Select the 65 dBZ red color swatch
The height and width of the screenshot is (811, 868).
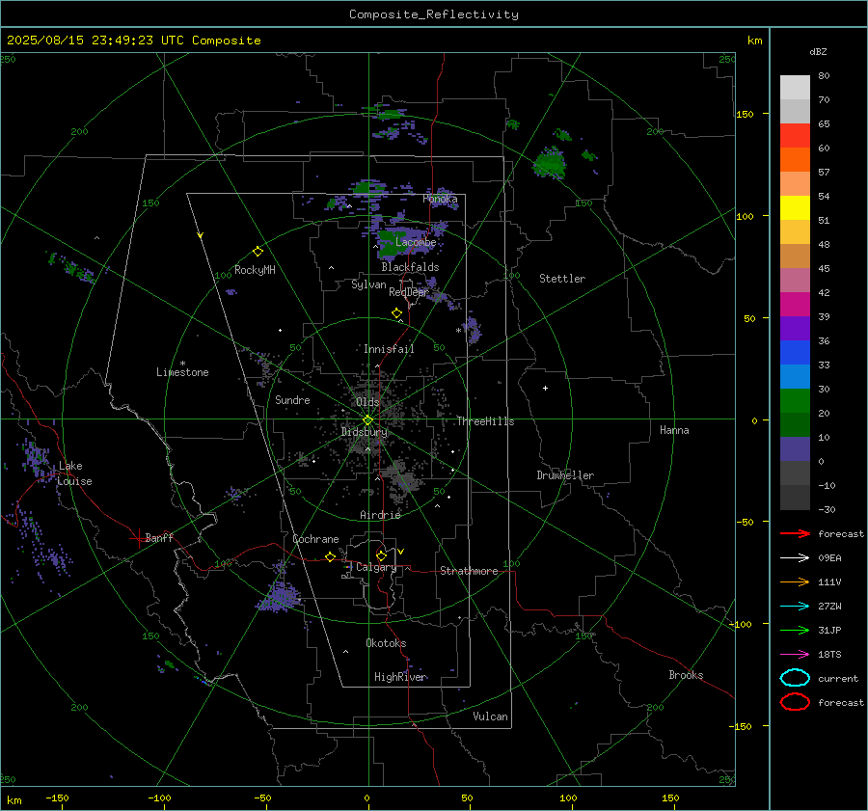coord(795,136)
